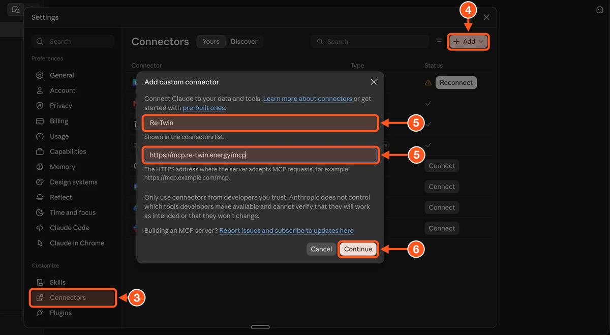610x335 pixels.
Task: Click the Status column header
Action: point(434,66)
